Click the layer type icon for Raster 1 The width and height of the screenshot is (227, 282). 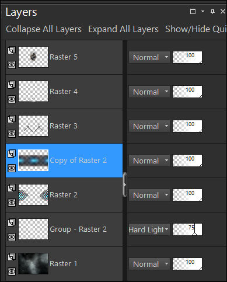click(12, 257)
